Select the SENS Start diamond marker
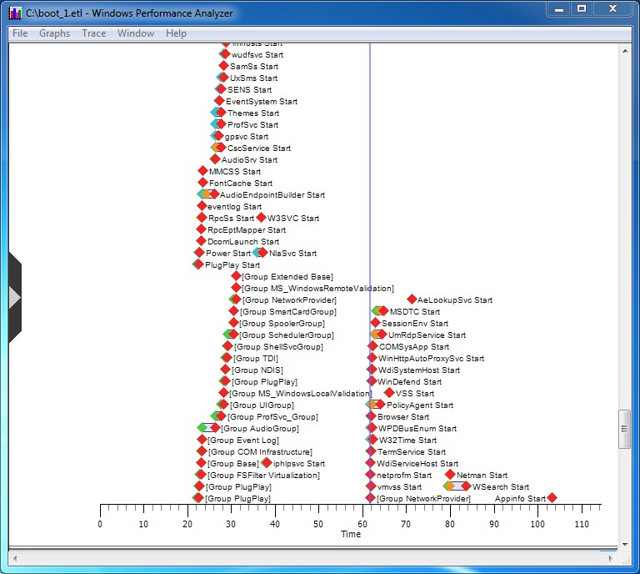Screen dimensions: 640x574 tap(221, 89)
